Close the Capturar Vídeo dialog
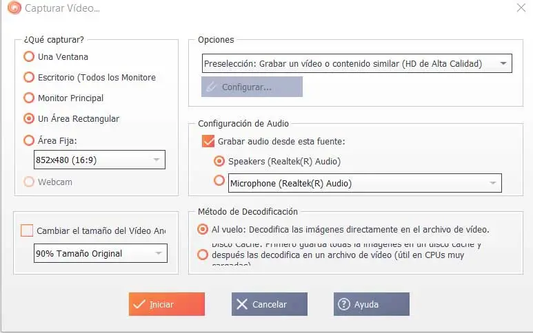This screenshot has width=533, height=333. pyautogui.click(x=521, y=8)
